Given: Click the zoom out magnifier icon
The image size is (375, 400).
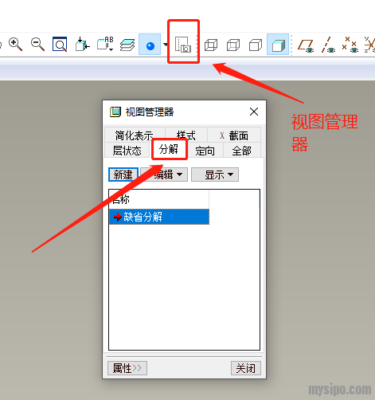Looking at the screenshot, I should [37, 44].
